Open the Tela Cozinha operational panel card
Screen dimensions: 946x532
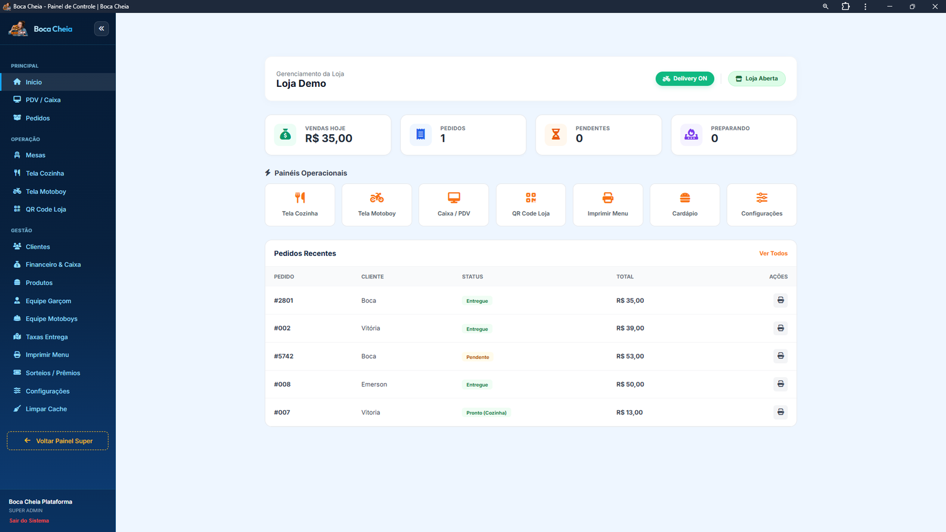click(x=300, y=205)
